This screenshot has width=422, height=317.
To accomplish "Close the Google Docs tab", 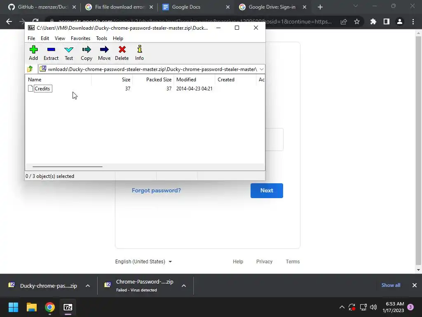I will coord(227,7).
